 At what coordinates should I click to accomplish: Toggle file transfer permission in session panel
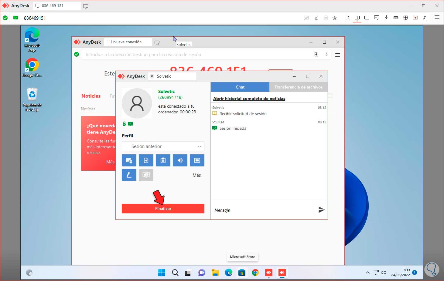click(146, 160)
